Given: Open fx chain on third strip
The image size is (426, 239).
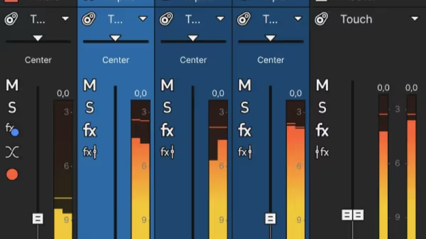Looking at the screenshot, I should [167, 131].
